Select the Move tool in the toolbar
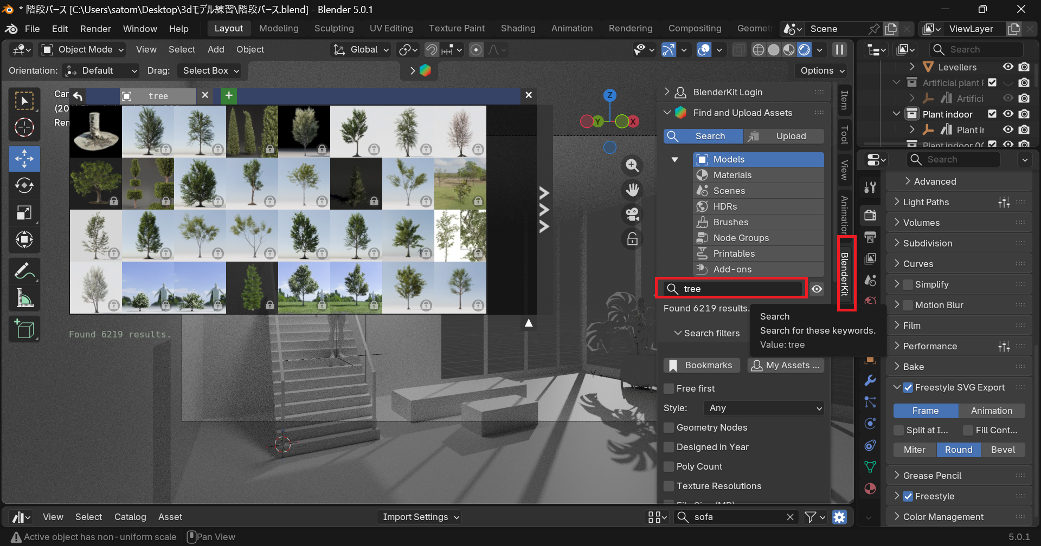The image size is (1041, 546). point(24,159)
